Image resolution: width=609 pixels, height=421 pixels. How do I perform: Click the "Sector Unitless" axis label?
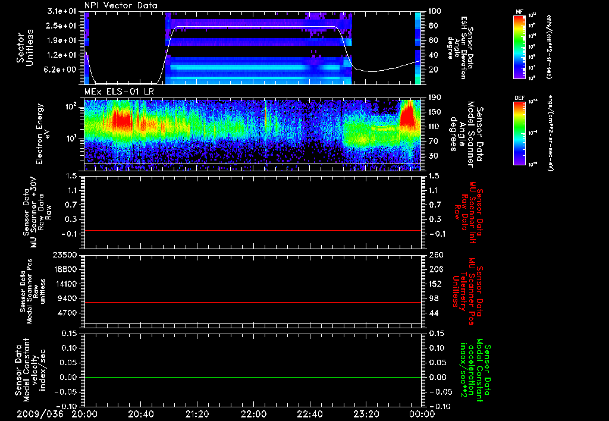[x=25, y=48]
